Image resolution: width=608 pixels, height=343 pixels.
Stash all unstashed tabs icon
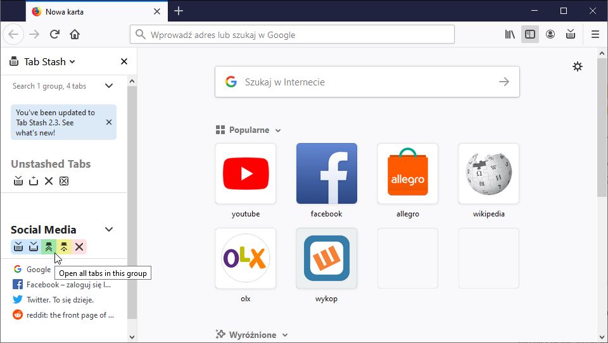[18, 180]
